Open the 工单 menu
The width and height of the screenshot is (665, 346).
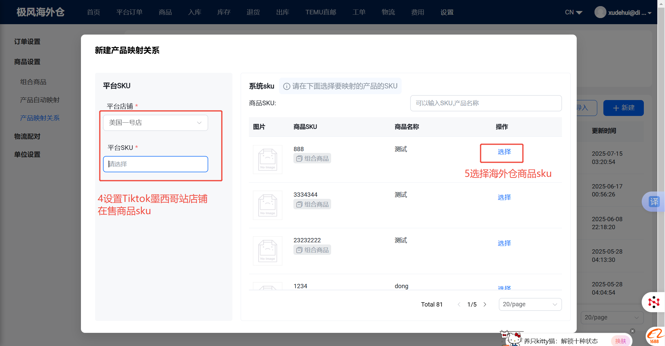[x=359, y=12]
